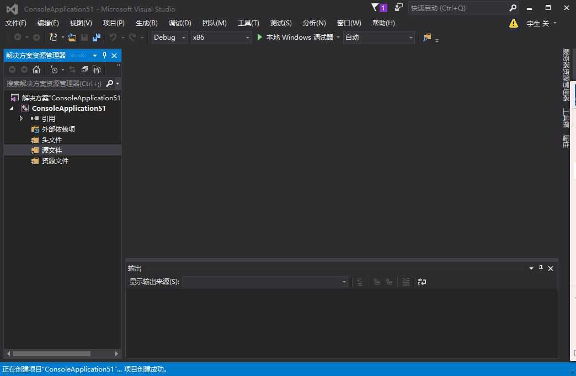The height and width of the screenshot is (376, 576).
Task: Click the Save All toolbar icon
Action: tap(97, 37)
